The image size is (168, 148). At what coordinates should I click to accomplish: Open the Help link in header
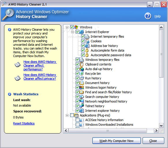coord(158,16)
